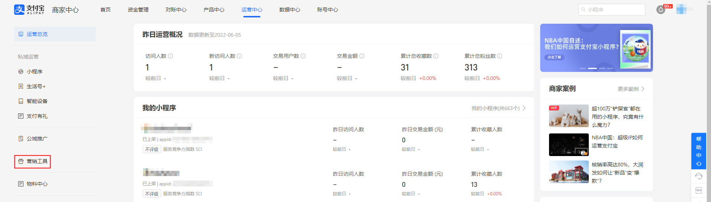Viewport: 711px width, 202px height.
Task: Click the 大润发 store article thumbnail
Action: pyautogui.click(x=569, y=172)
